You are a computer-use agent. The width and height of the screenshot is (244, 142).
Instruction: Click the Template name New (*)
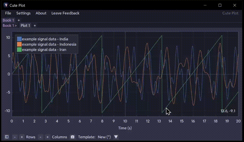(104, 137)
